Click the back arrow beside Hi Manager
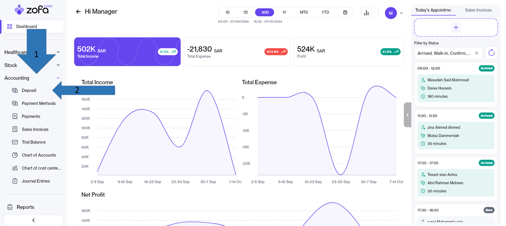The image size is (506, 226). coord(78,12)
